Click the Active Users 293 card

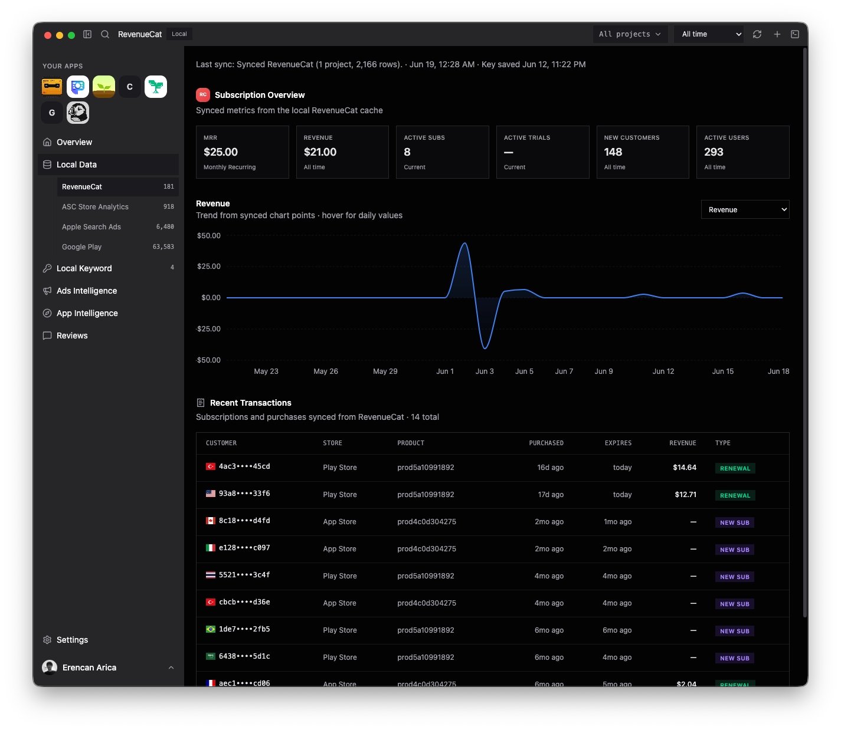pos(743,152)
